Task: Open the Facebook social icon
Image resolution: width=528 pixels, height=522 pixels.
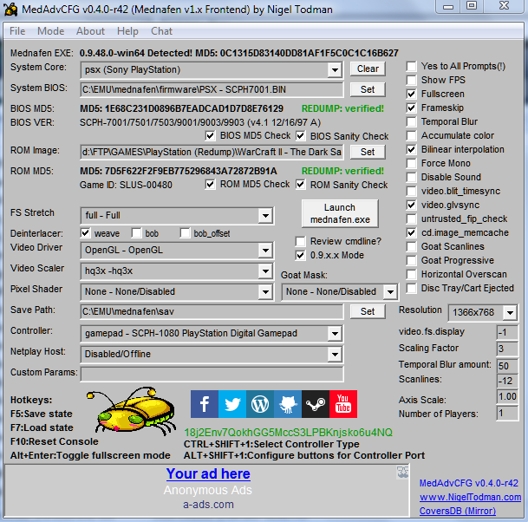Action: click(x=205, y=404)
